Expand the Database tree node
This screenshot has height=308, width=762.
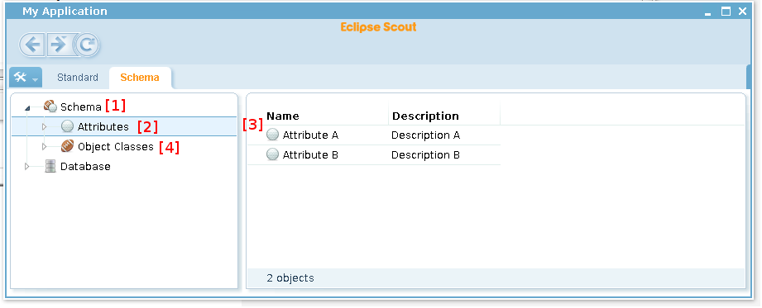[x=26, y=166]
